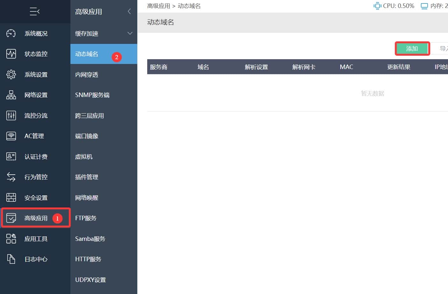Click the 安全设置 firewall icon

[11, 198]
